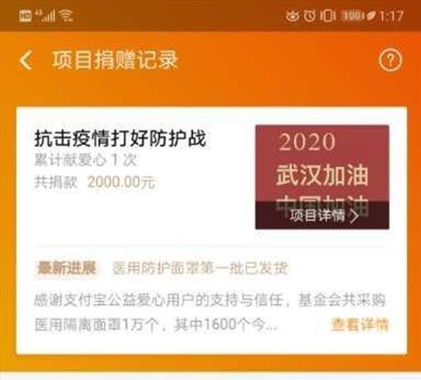Select the 最新进展 label tag

67,268
